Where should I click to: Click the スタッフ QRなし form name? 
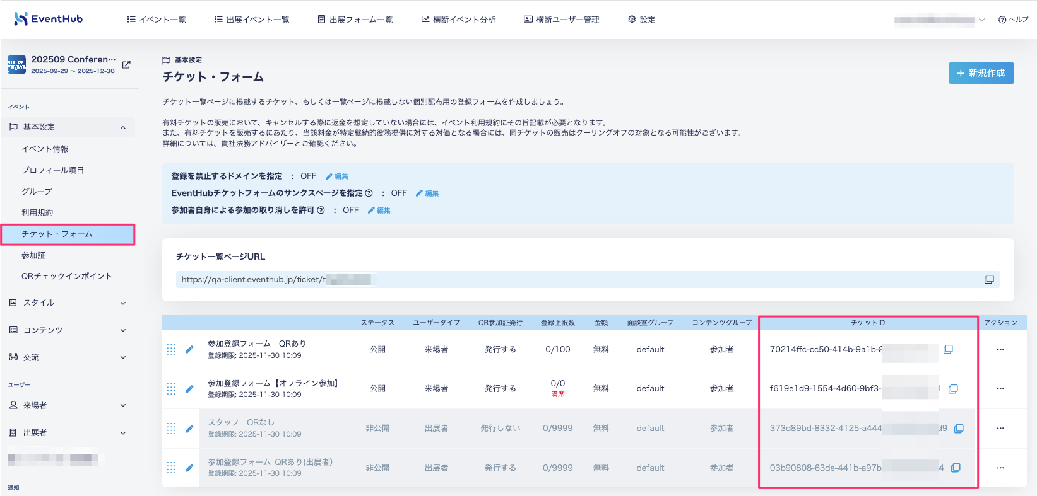tap(241, 423)
